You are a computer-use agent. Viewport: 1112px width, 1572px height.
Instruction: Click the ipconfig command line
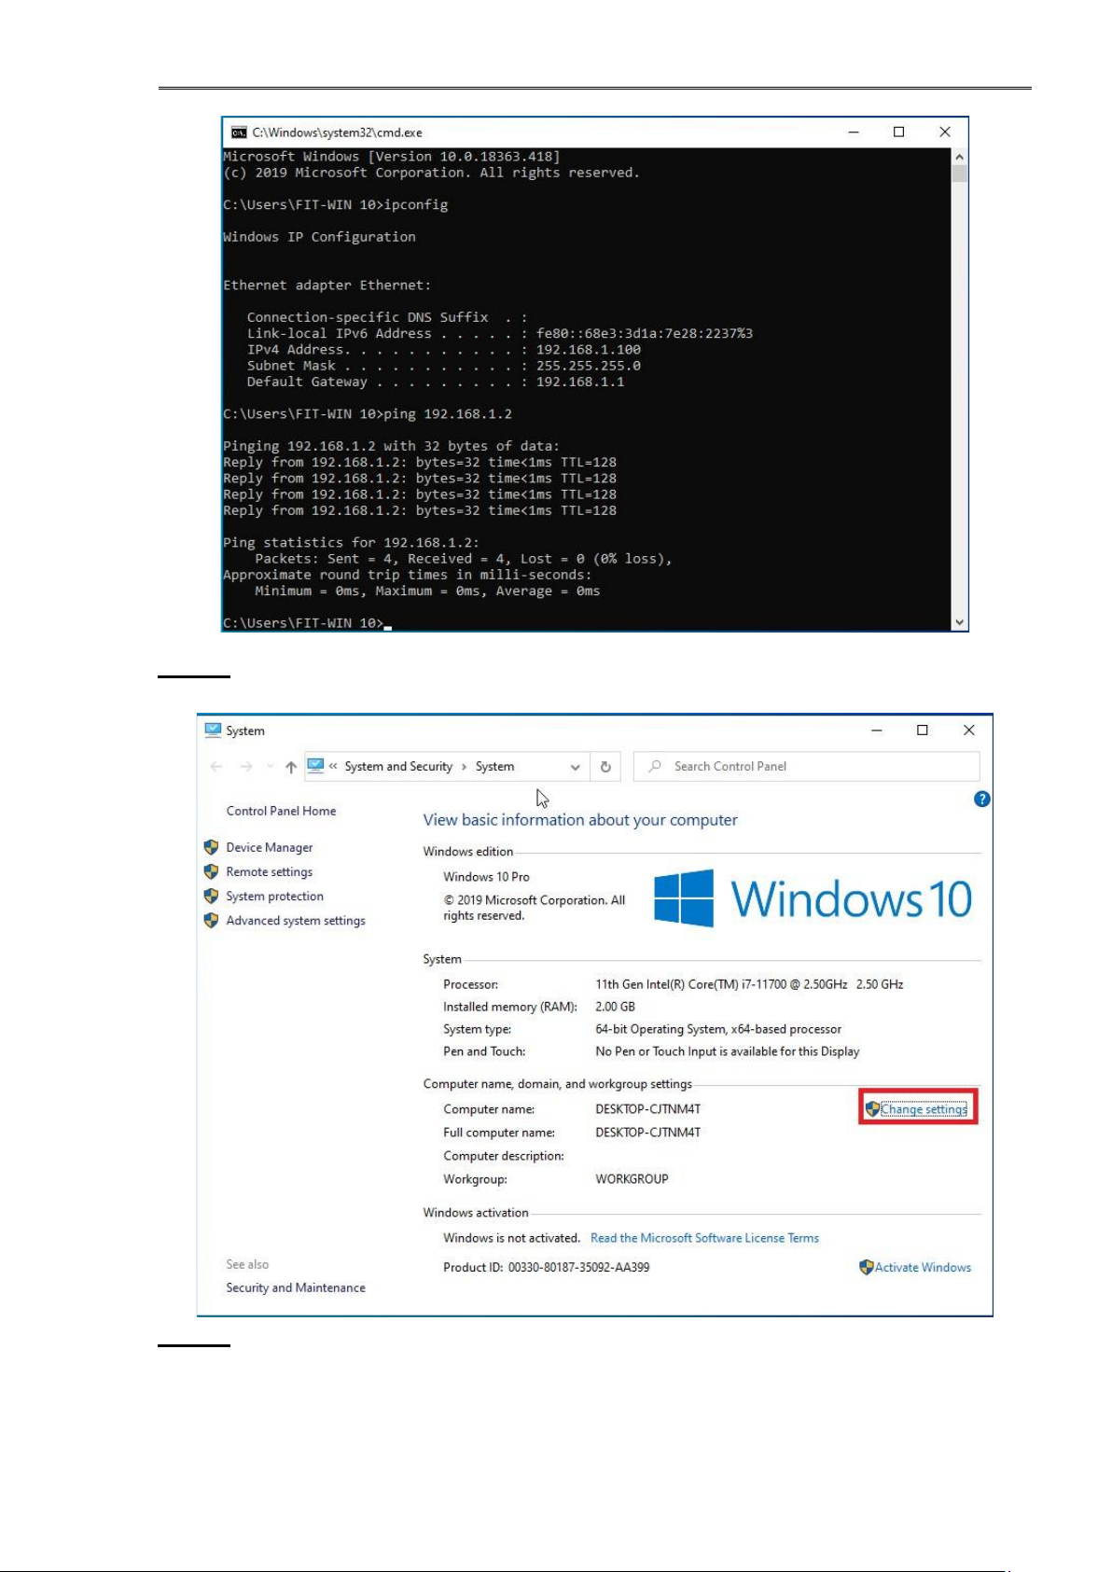336,204
